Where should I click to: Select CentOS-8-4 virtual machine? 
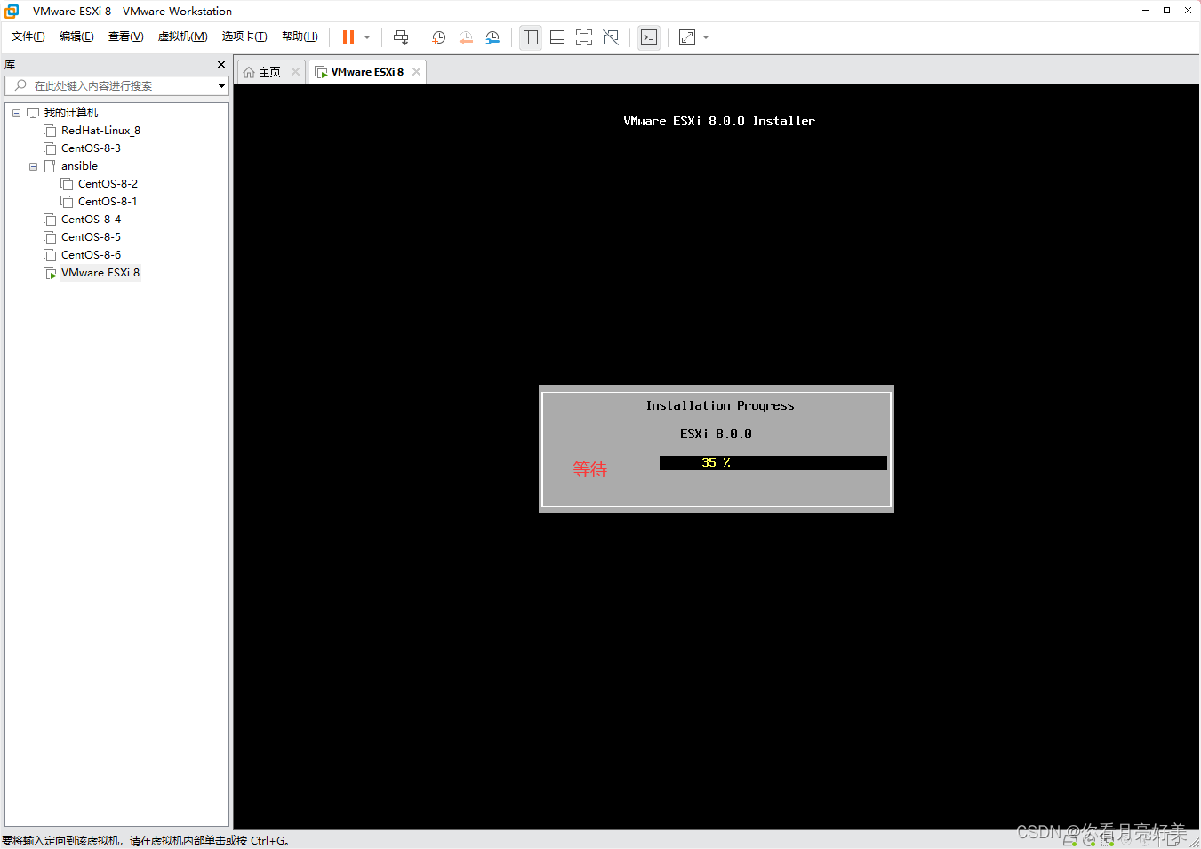[91, 220]
